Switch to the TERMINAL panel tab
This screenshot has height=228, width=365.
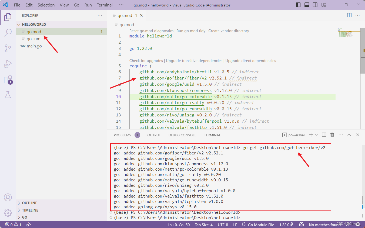coord(212,135)
